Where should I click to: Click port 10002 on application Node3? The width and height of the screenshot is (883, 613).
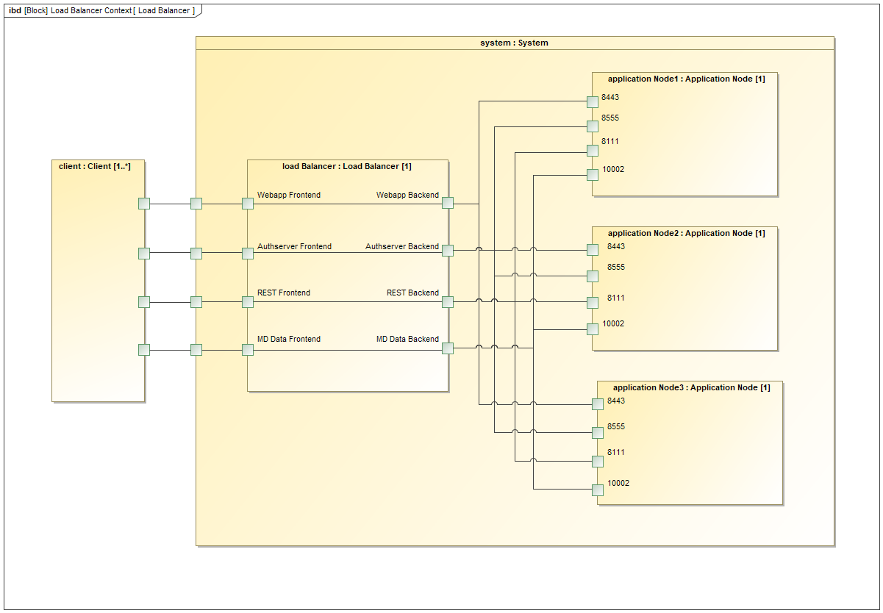point(598,490)
